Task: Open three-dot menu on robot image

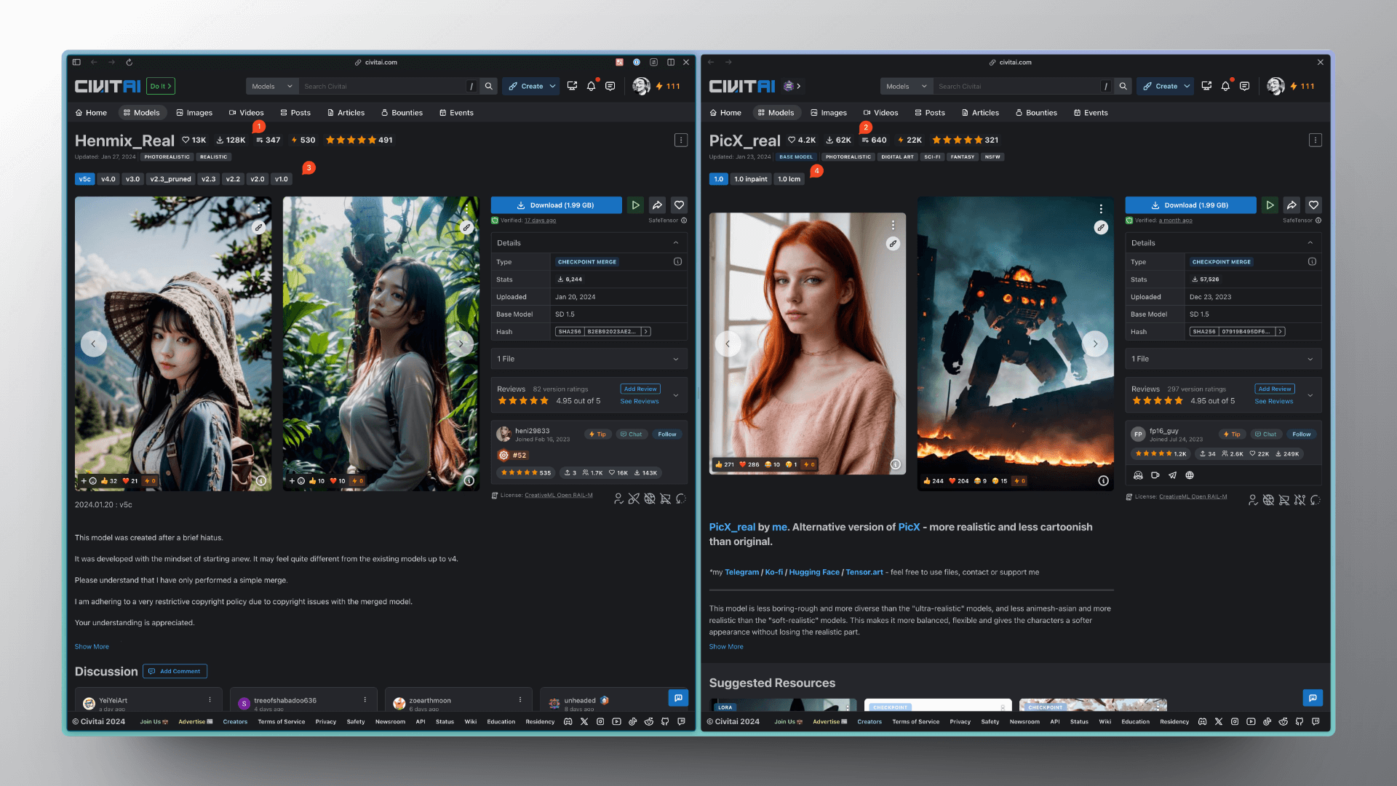Action: [x=1101, y=209]
